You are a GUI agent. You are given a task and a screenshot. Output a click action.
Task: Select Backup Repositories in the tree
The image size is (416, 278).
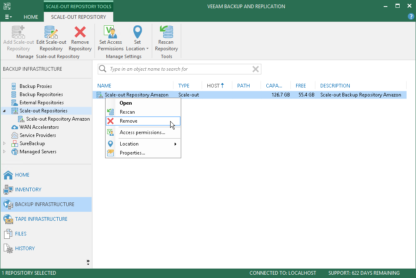[41, 94]
